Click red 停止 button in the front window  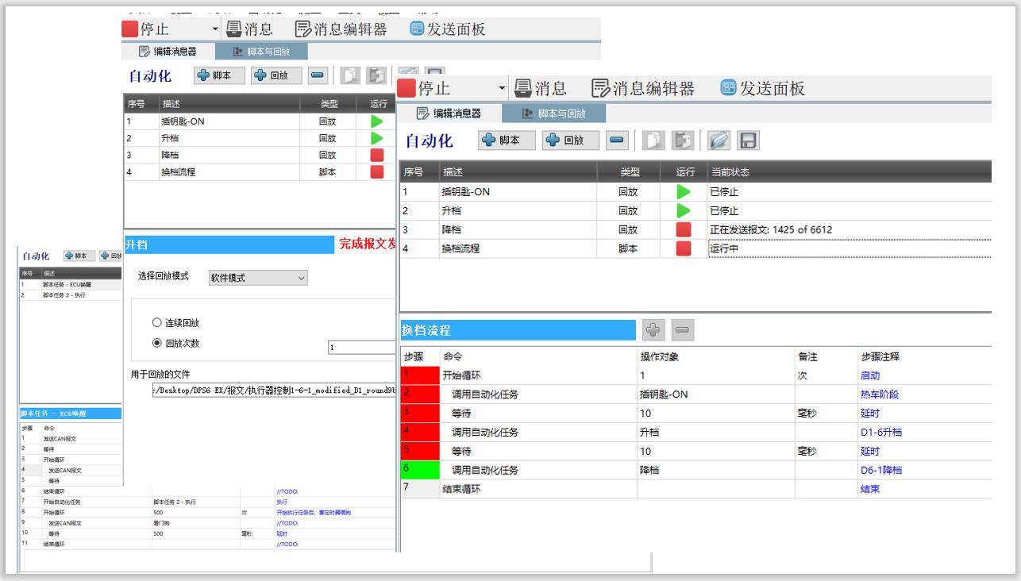pyautogui.click(x=425, y=88)
